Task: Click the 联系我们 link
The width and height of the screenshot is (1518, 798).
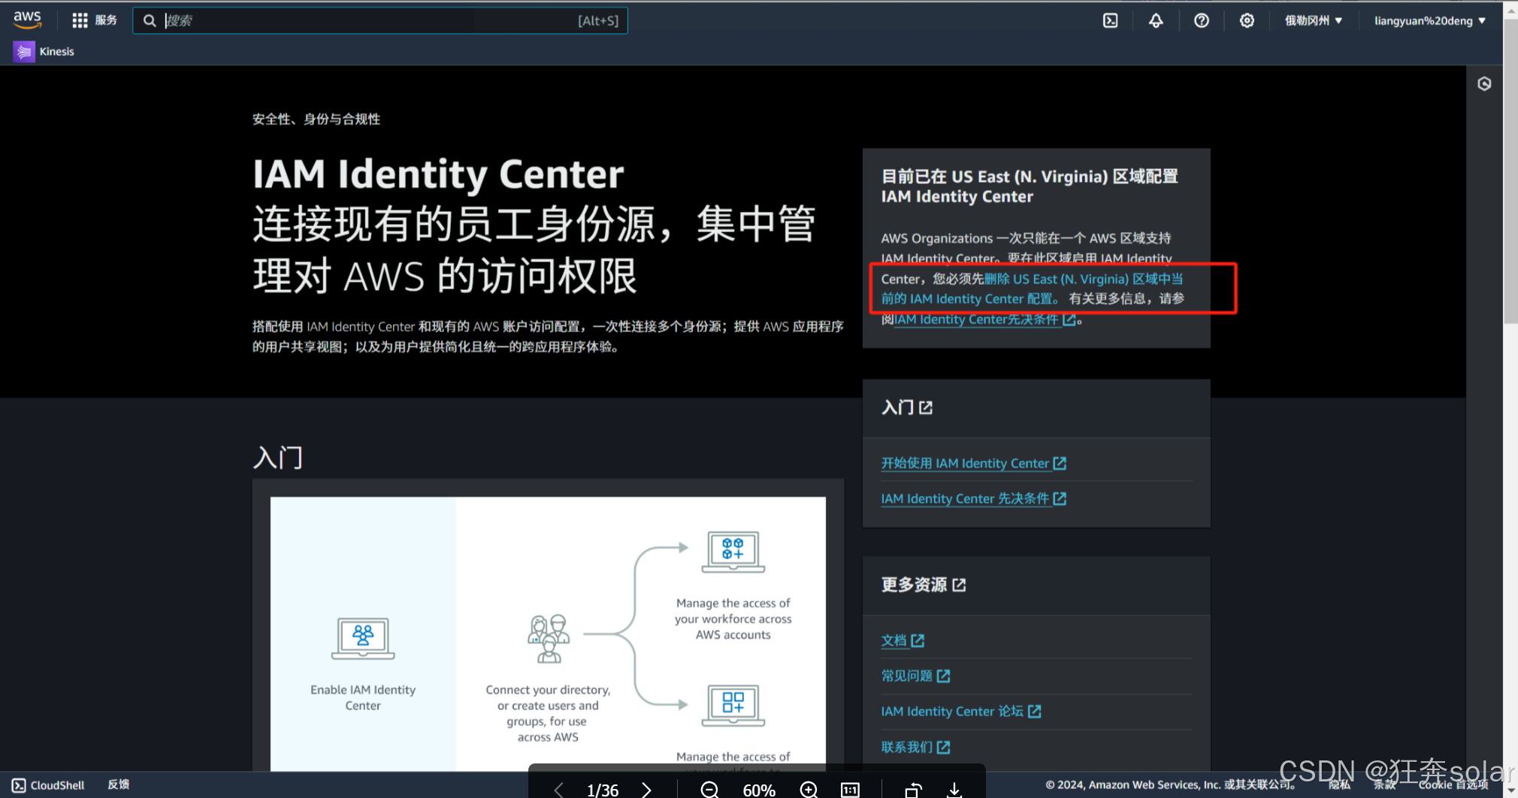Action: tap(915, 747)
